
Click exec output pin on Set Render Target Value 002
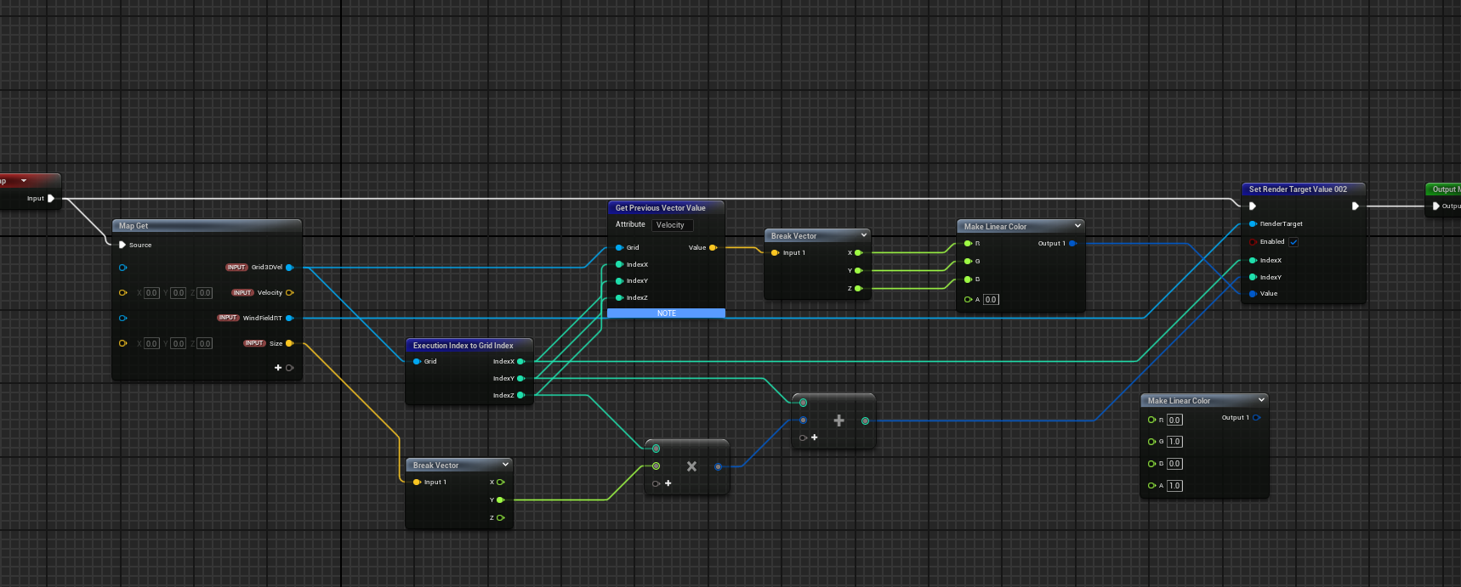pos(1355,206)
